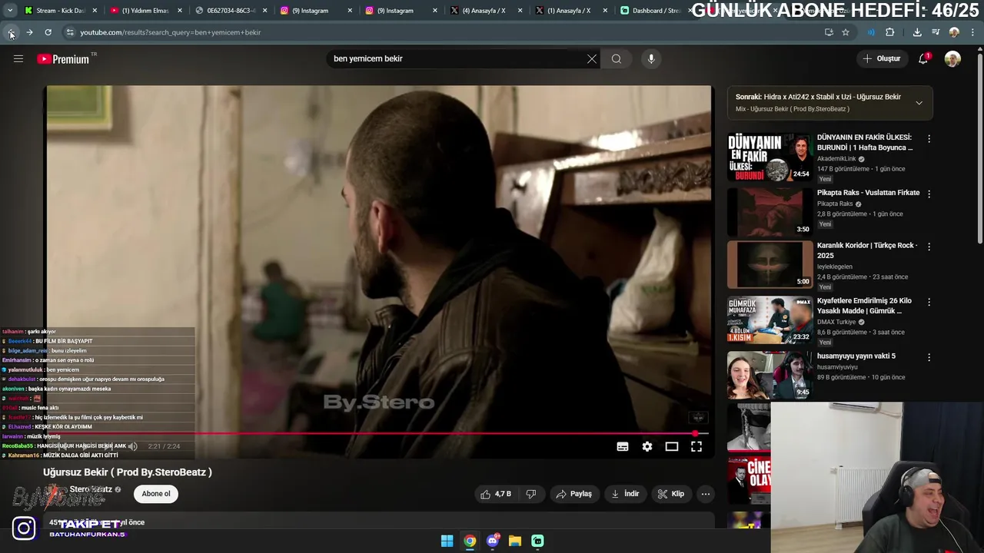Open Karanlık Koridor video thumbnail

click(x=770, y=264)
